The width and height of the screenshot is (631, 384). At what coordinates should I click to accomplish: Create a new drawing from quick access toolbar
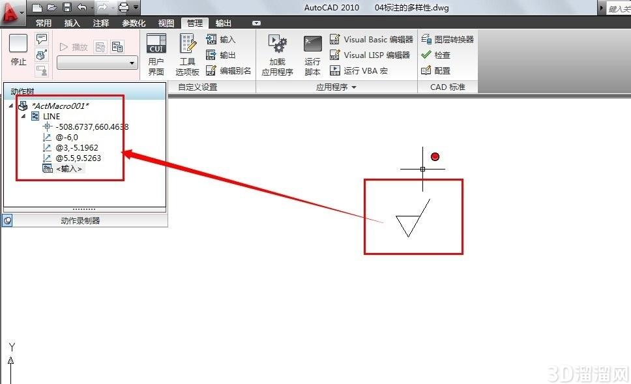(37, 8)
